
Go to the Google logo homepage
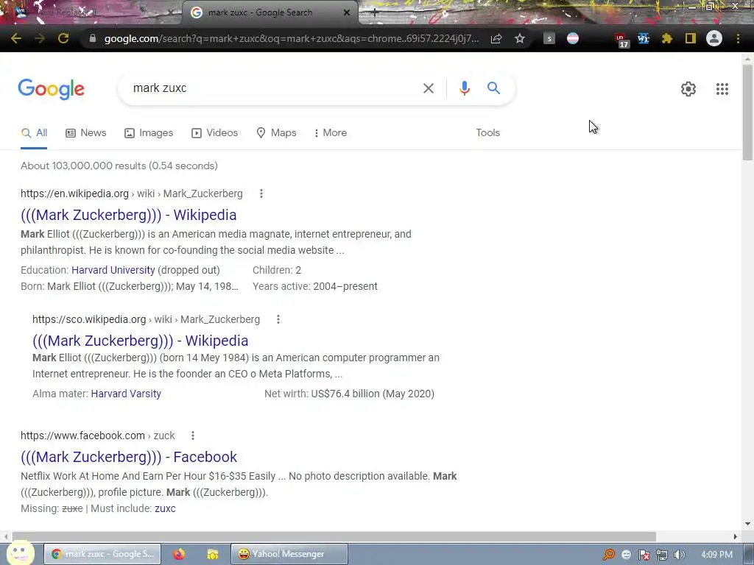(x=52, y=89)
